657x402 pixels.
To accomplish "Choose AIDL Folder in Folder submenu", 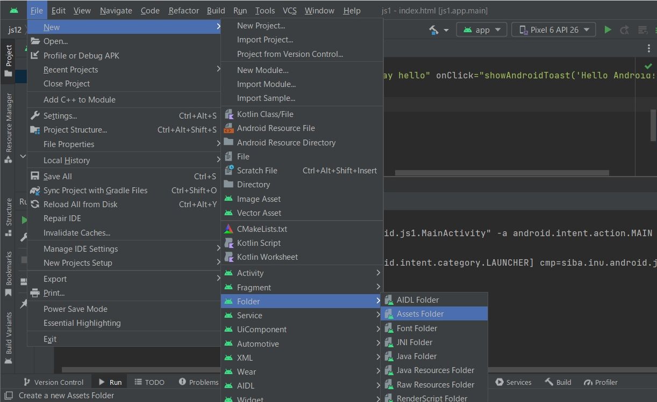I will point(434,299).
